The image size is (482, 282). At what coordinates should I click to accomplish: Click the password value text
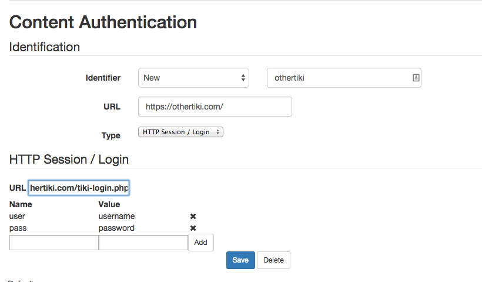coord(116,228)
